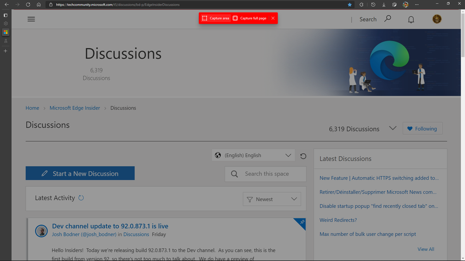Toggle the Following button
This screenshot has height=261, width=465.
pyautogui.click(x=423, y=129)
